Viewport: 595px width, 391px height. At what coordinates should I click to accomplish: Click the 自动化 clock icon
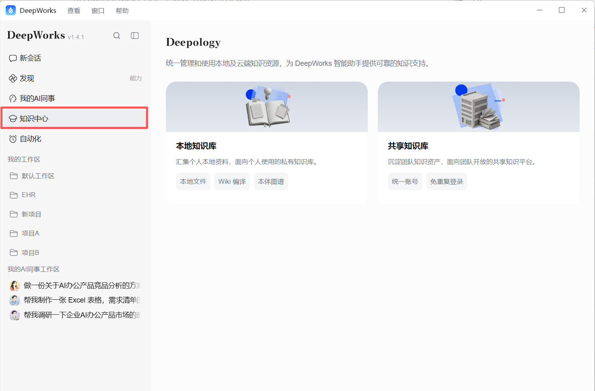[13, 139]
